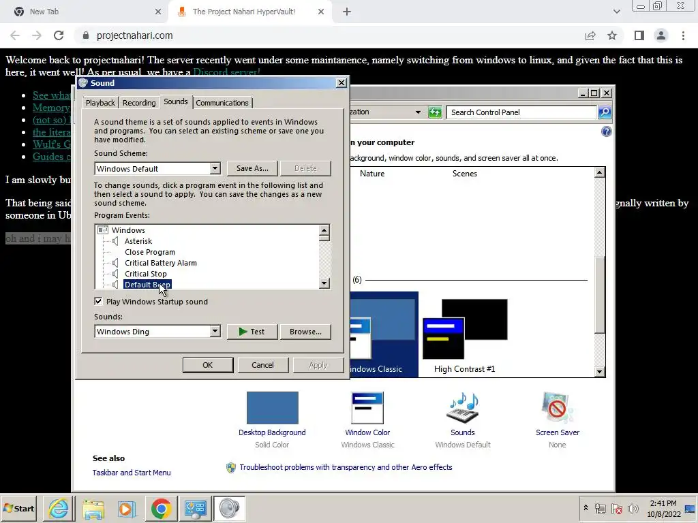
Task: Click themes list scroll-down arrow
Action: point(599,372)
